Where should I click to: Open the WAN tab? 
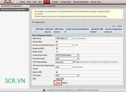[29, 2]
